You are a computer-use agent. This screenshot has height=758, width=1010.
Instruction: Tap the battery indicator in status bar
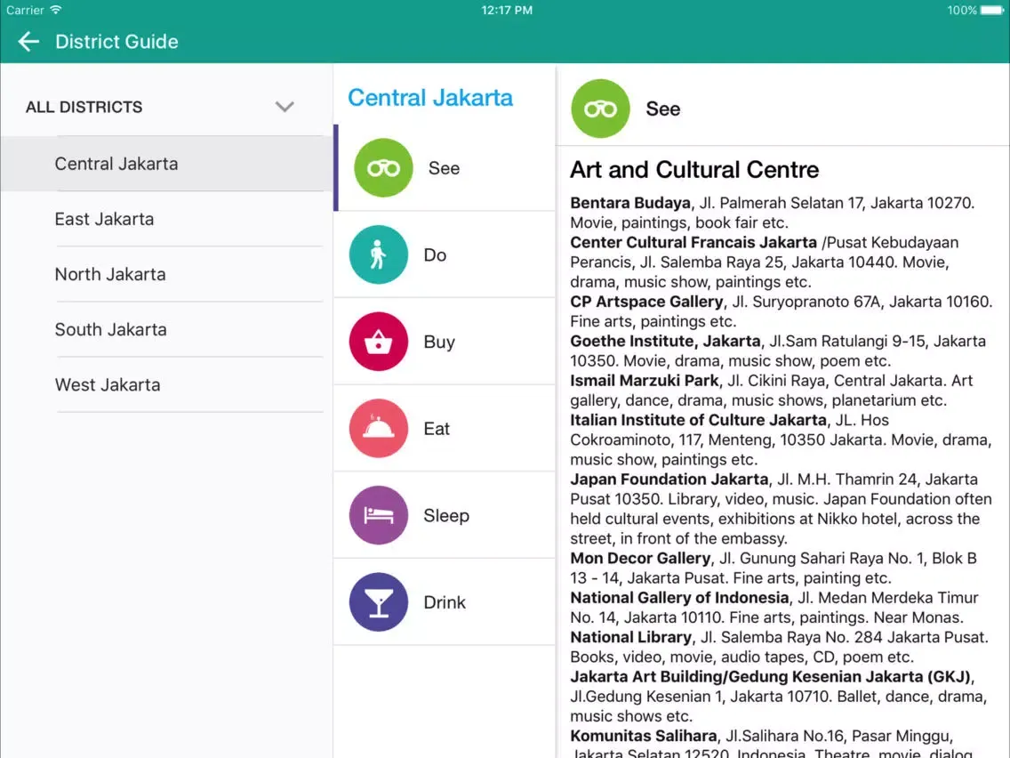[x=992, y=11]
